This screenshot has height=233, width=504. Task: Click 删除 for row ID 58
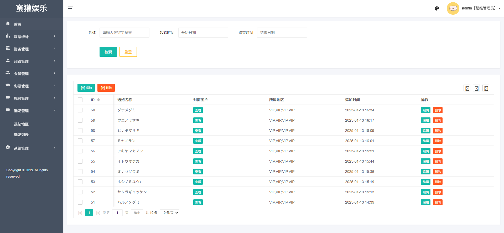(438, 131)
